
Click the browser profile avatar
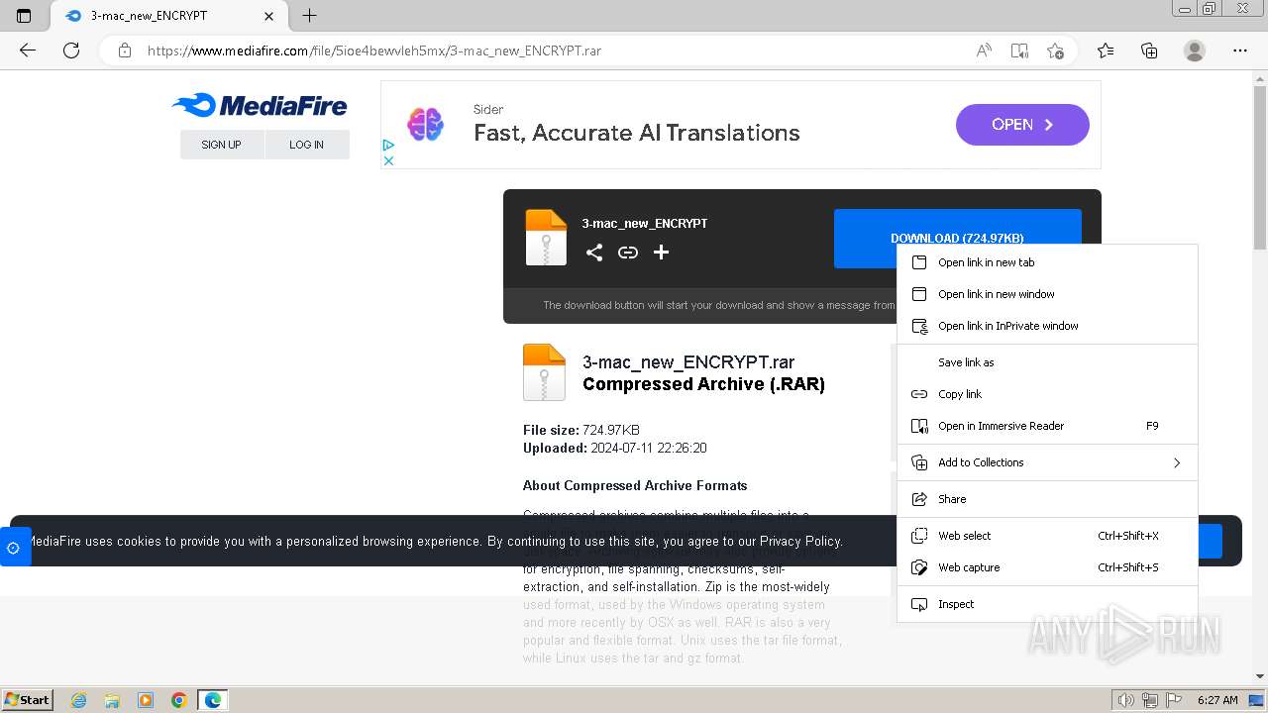pos(1195,51)
